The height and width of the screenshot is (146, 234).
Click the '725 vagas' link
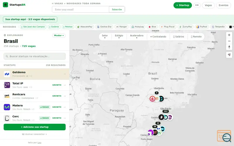tap(29, 46)
